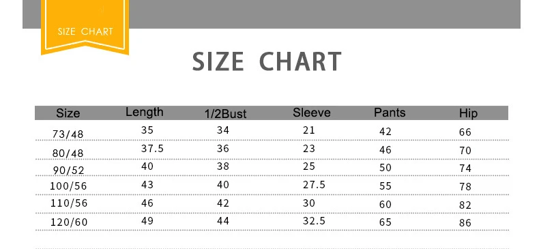539x249 pixels.
Task: Click the 32.5 sleeve value
Action: tap(314, 221)
